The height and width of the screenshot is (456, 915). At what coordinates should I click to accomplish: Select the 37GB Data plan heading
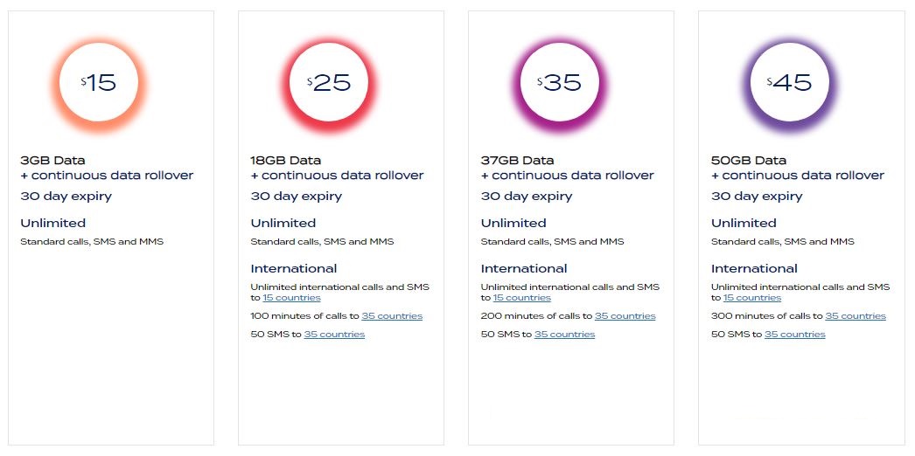point(516,161)
